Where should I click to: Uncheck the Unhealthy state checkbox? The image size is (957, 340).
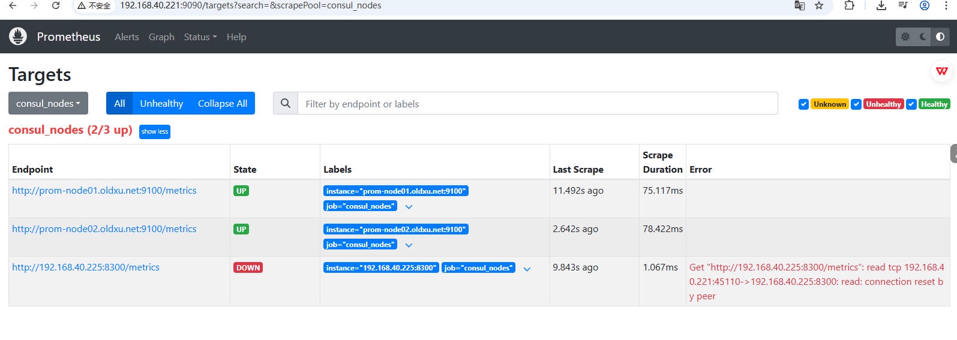click(x=856, y=104)
